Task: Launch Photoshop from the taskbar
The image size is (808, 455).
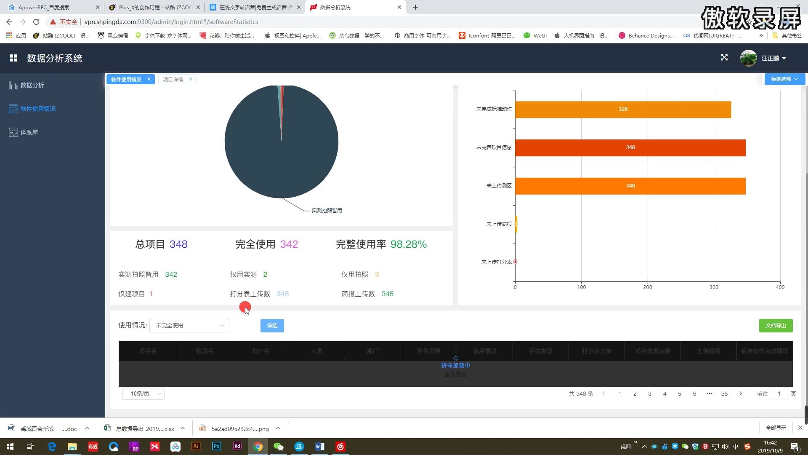Action: 216,446
